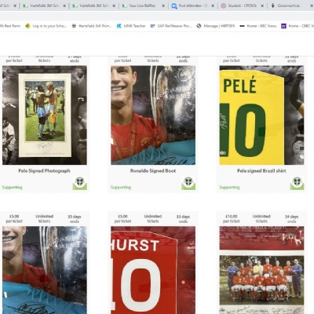Click the framed Pele photograph image

coord(45,115)
